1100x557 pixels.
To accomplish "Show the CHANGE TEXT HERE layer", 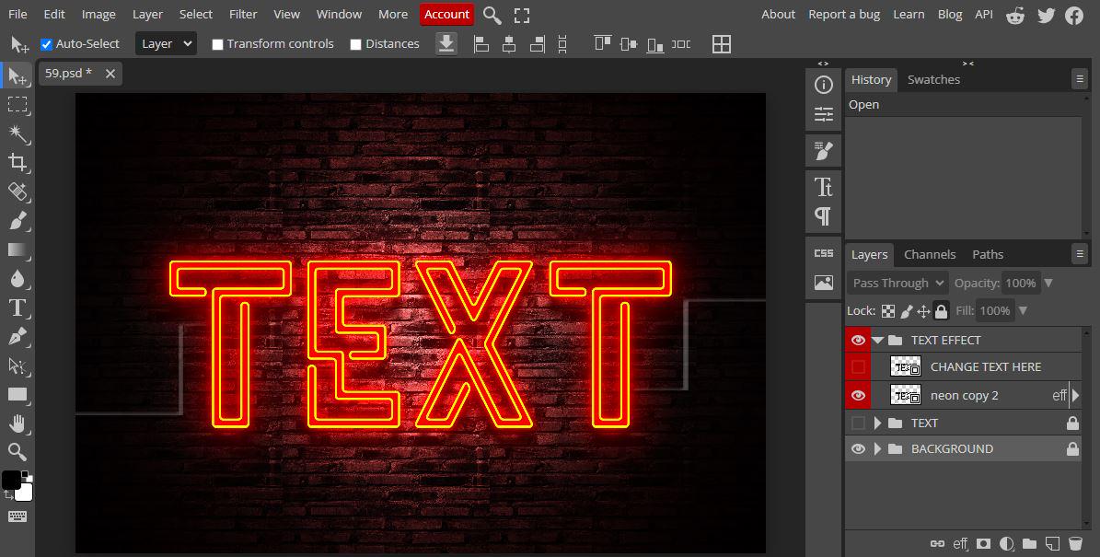I will (857, 366).
